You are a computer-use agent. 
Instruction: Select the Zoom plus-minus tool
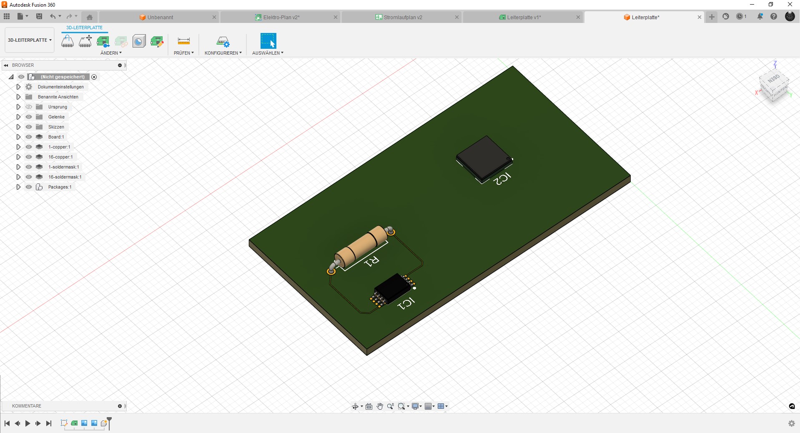tap(391, 406)
